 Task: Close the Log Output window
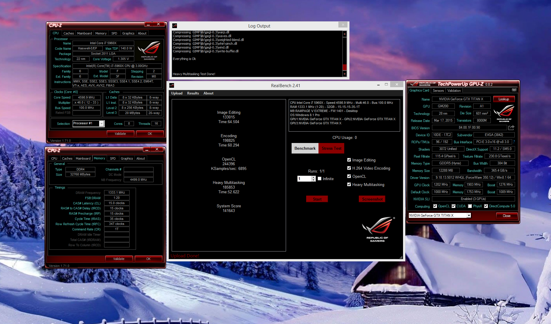pyautogui.click(x=343, y=25)
